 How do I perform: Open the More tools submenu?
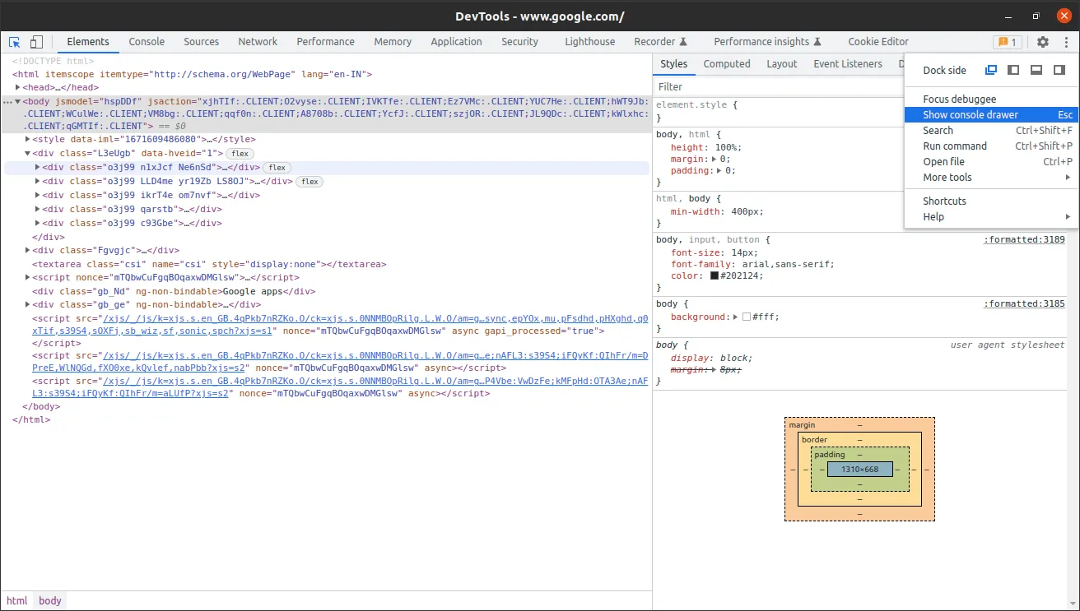point(991,178)
